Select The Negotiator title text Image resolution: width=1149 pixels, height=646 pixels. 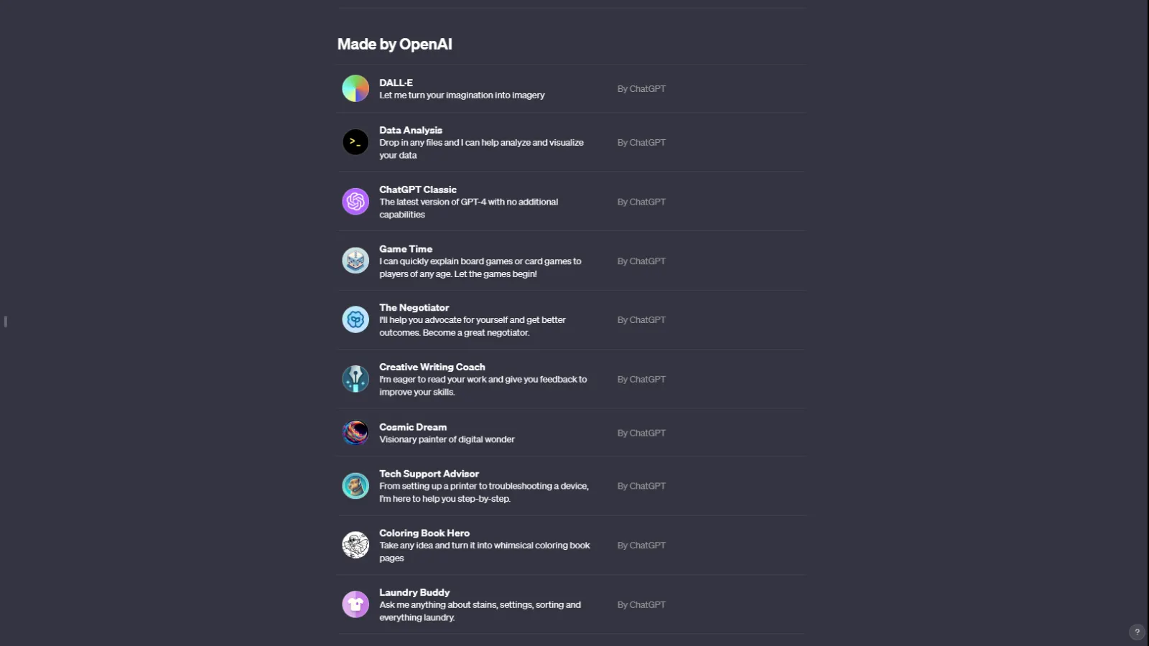(414, 307)
